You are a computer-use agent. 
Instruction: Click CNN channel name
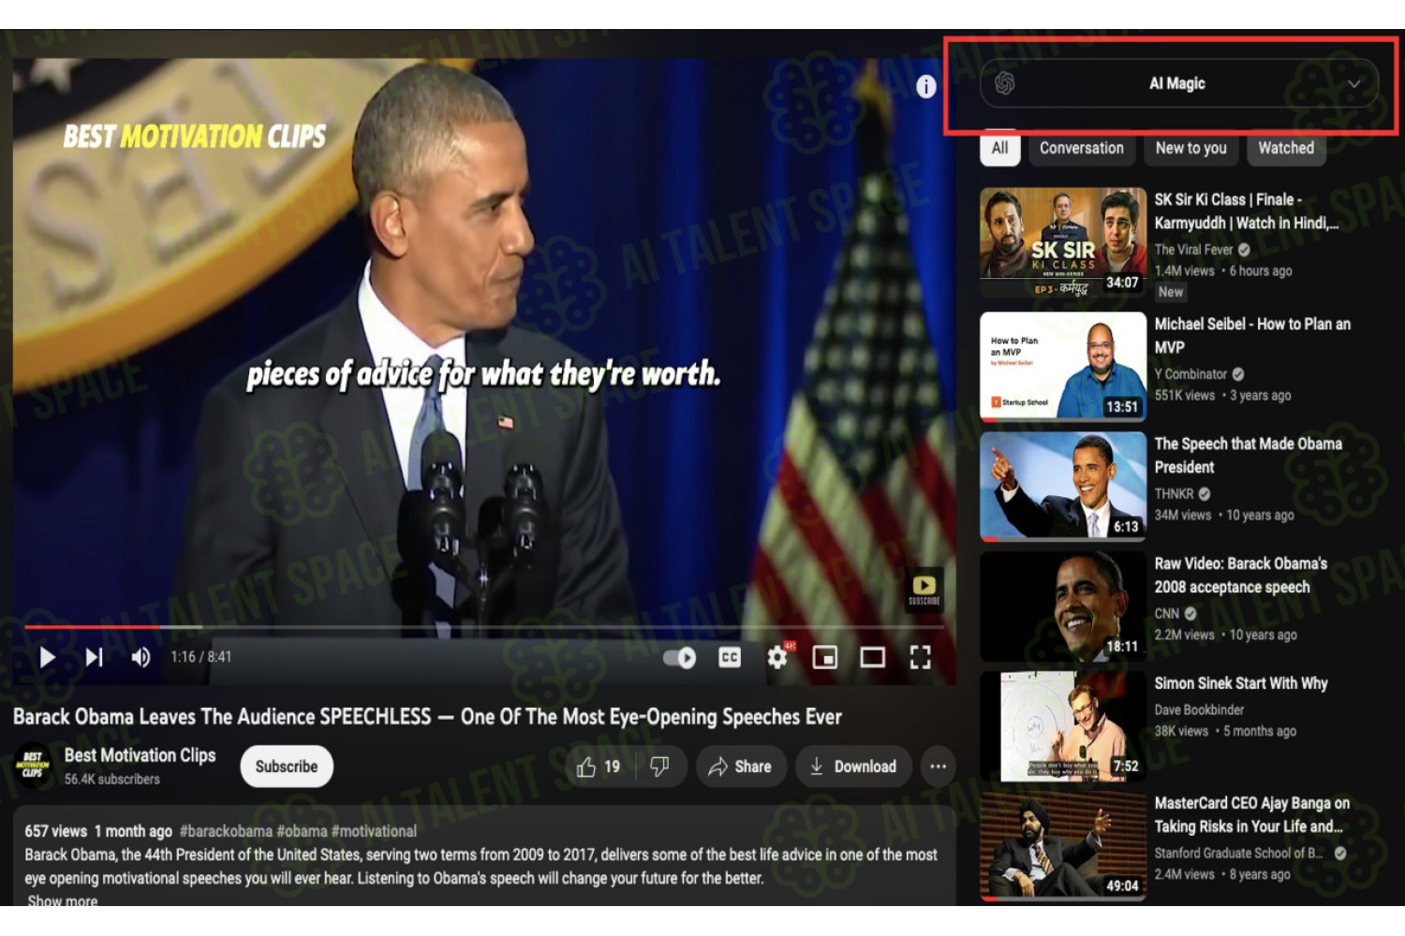pos(1166,613)
